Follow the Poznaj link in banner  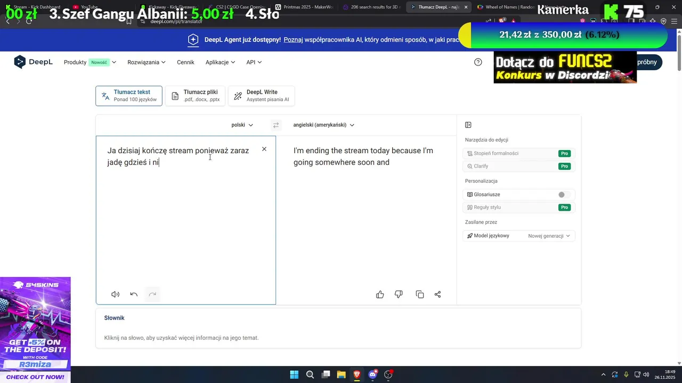293,40
